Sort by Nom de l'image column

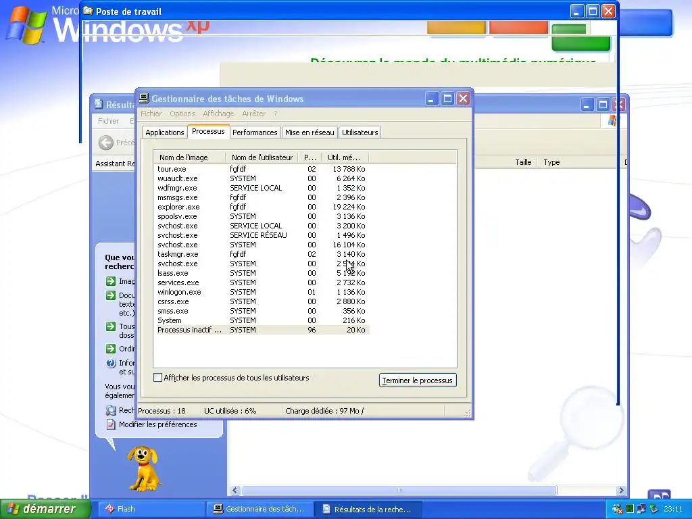tap(189, 157)
